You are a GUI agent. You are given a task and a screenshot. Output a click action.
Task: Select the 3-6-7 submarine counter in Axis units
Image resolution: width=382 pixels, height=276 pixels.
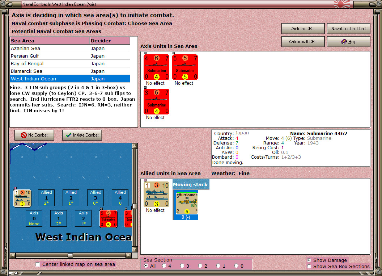156,101
